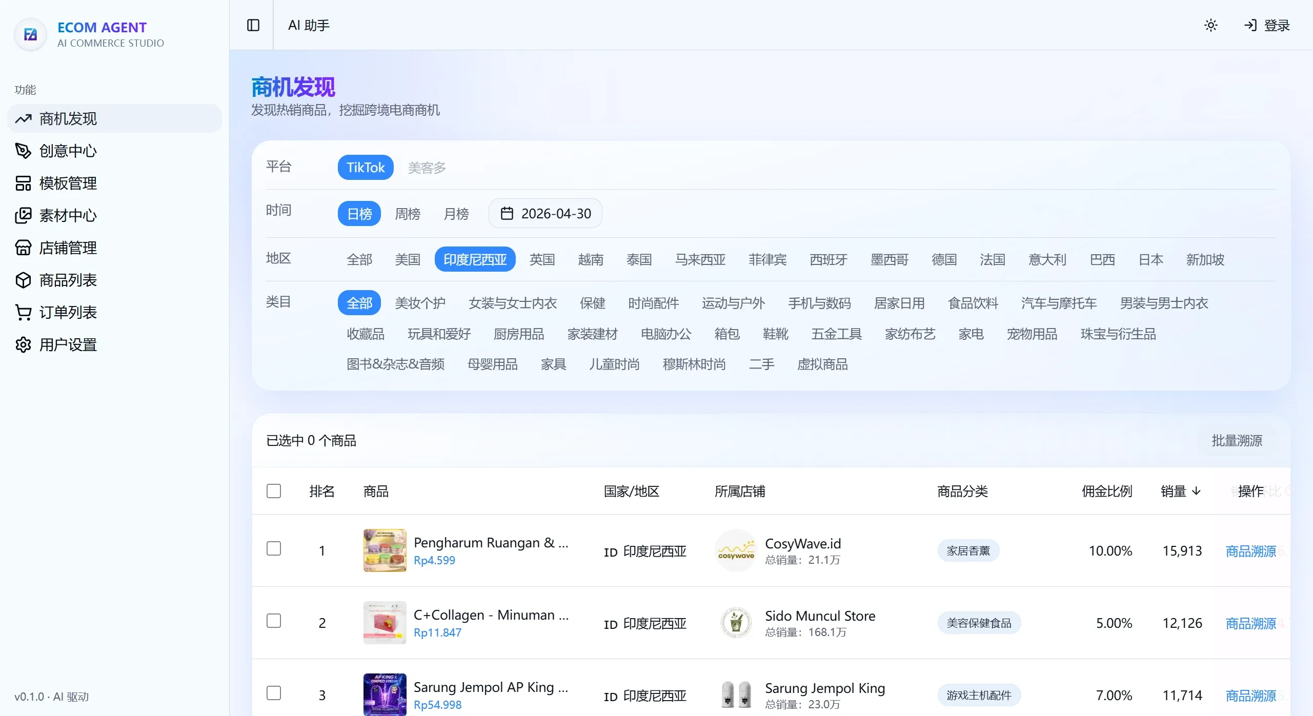Click the 佣金比例 column header
The width and height of the screenshot is (1313, 716).
tap(1107, 491)
